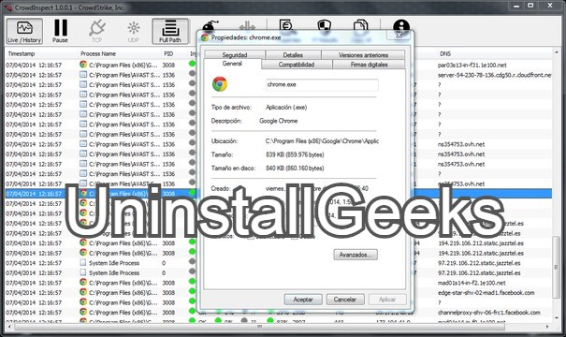Click the 'Aplicación (.exe)' file type value
The image size is (566, 337).
[286, 108]
